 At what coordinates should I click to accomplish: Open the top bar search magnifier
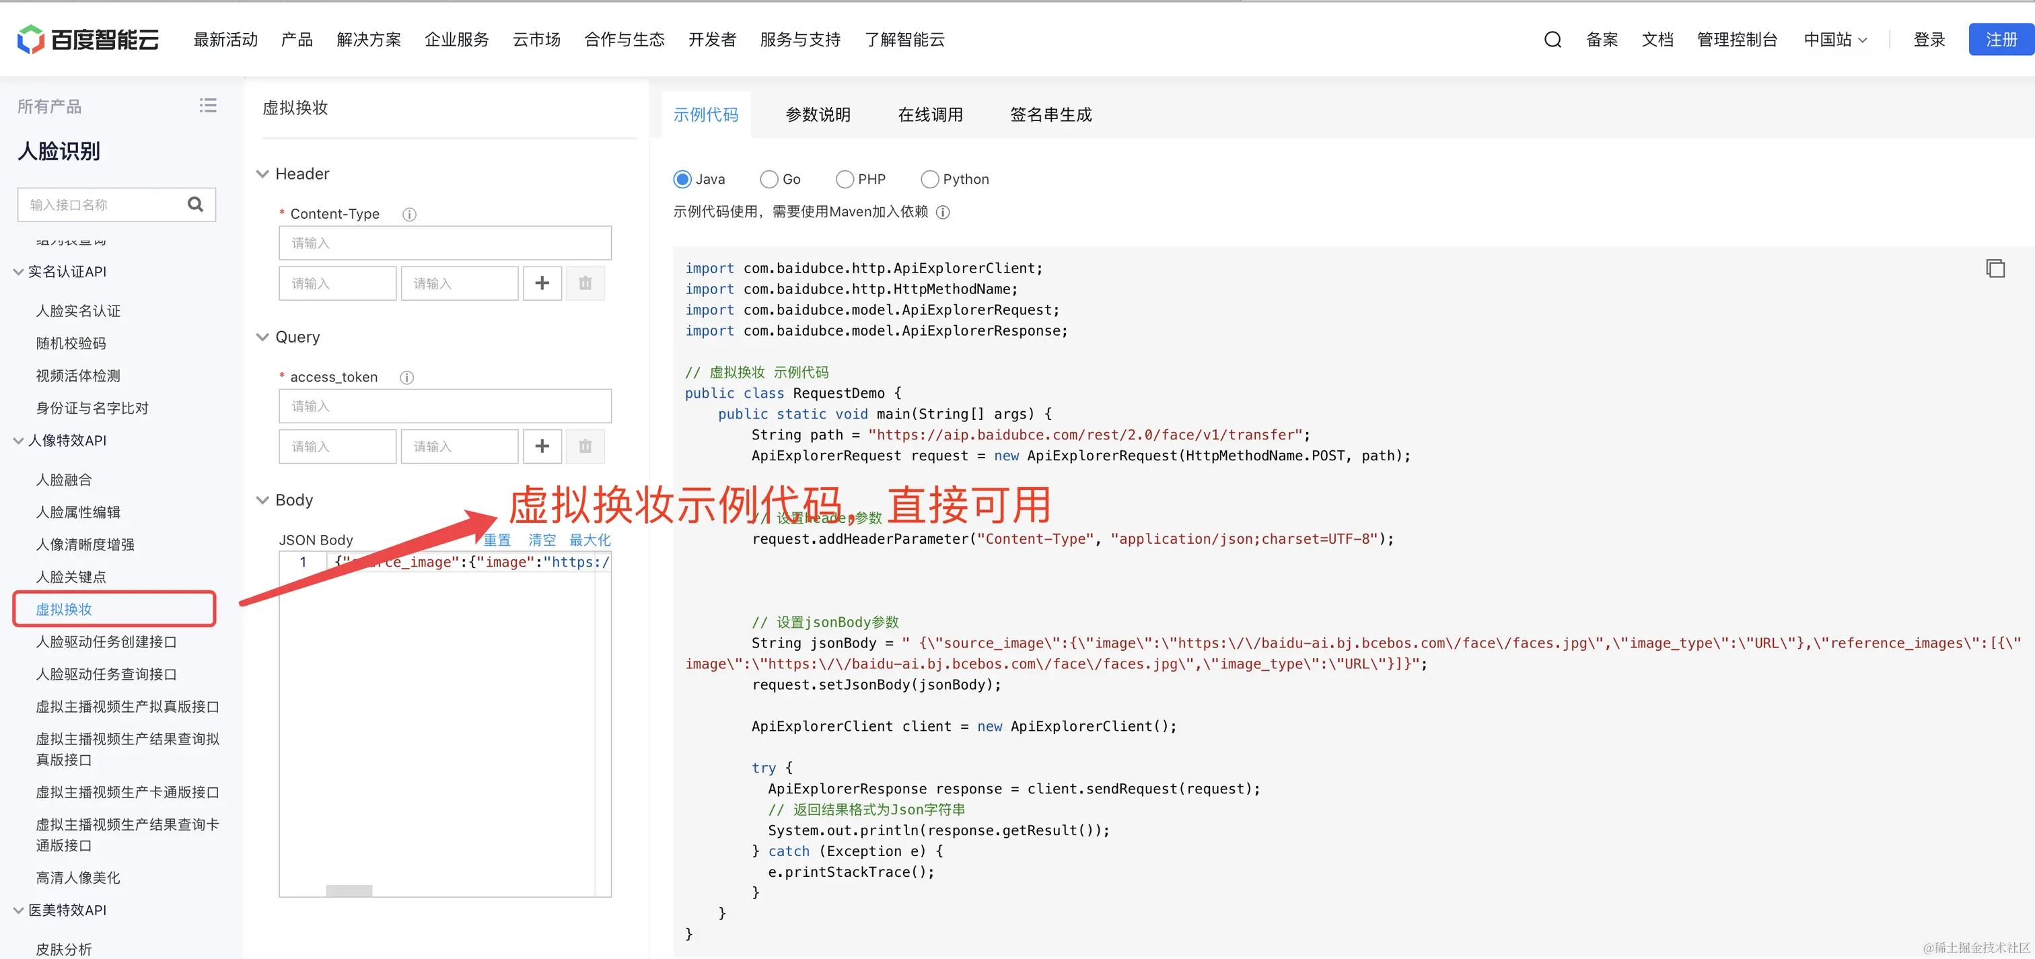[1552, 40]
